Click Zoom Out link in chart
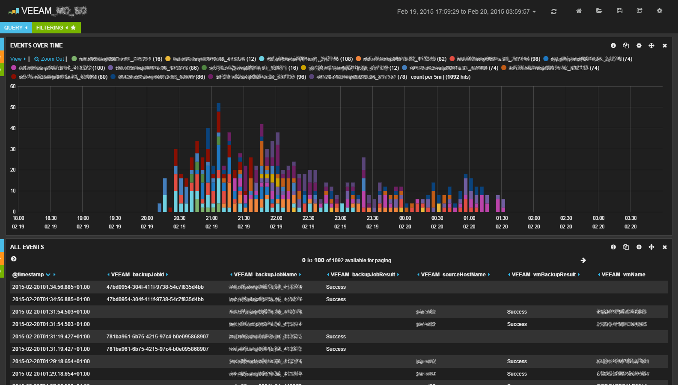 click(49, 59)
